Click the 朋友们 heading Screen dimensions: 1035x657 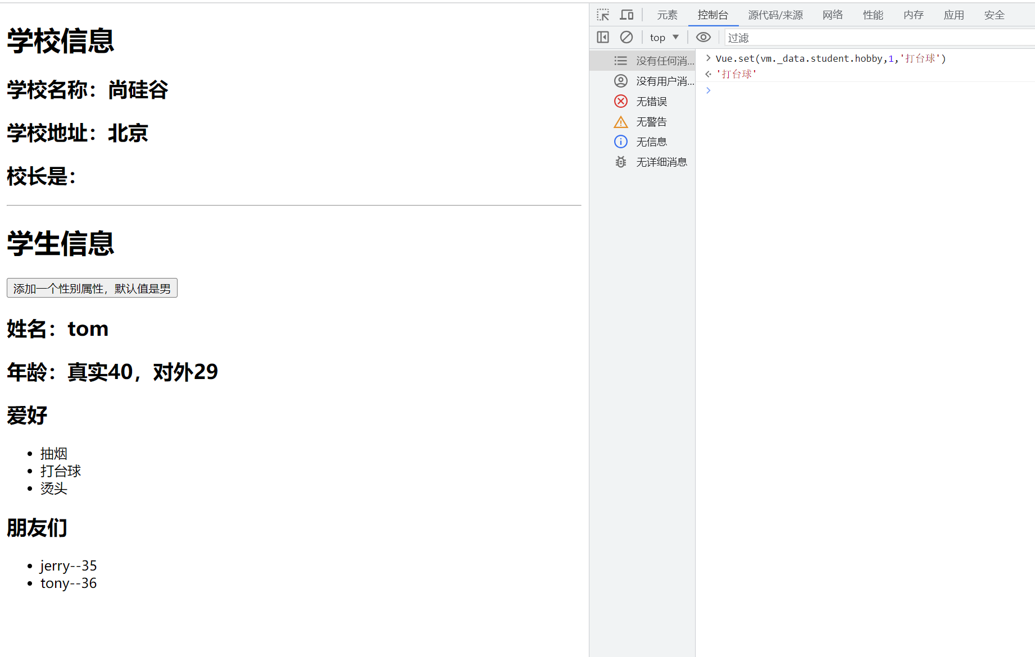37,528
